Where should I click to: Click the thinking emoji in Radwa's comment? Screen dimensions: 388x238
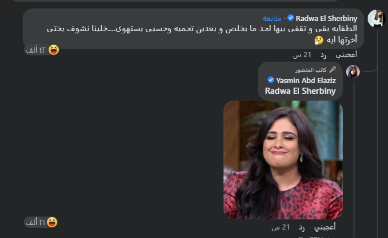(319, 40)
